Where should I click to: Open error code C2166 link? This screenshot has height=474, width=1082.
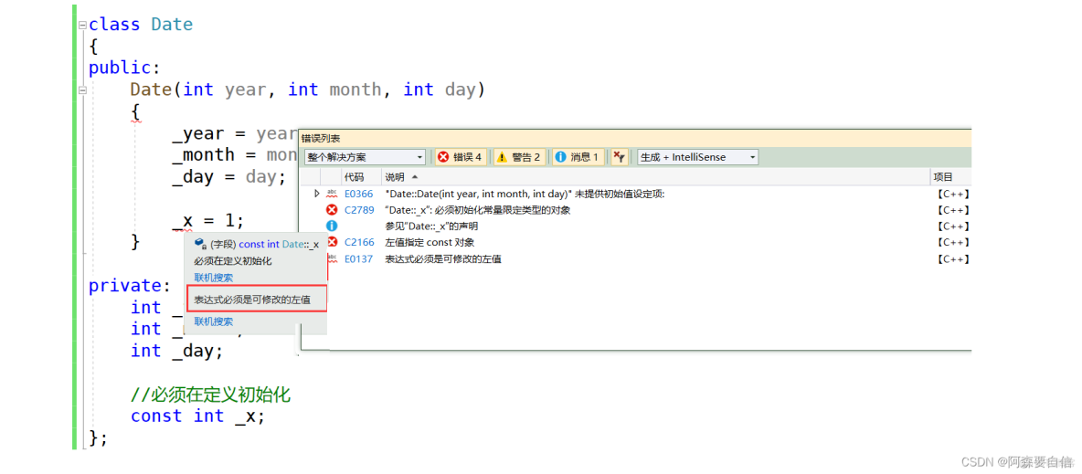tap(359, 242)
